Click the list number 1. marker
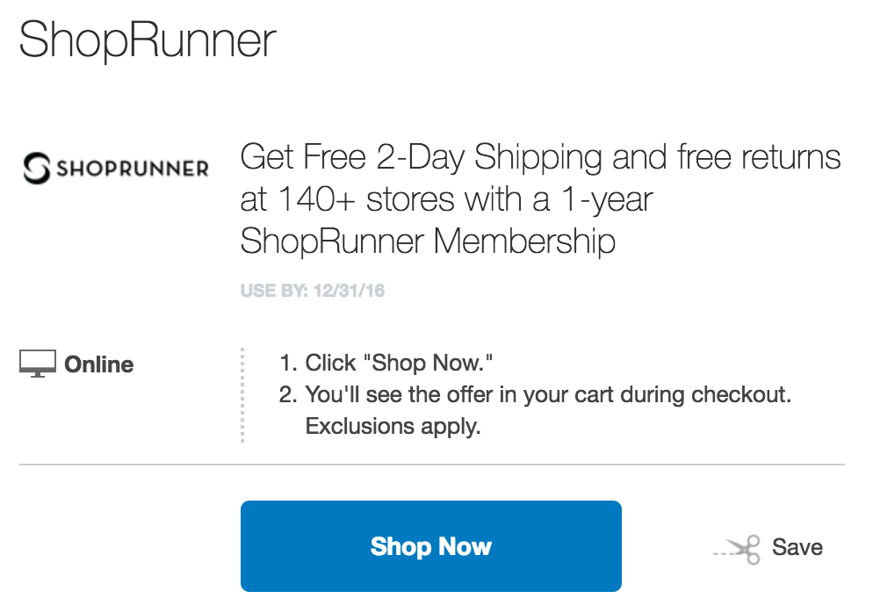This screenshot has height=613, width=873. [x=289, y=363]
